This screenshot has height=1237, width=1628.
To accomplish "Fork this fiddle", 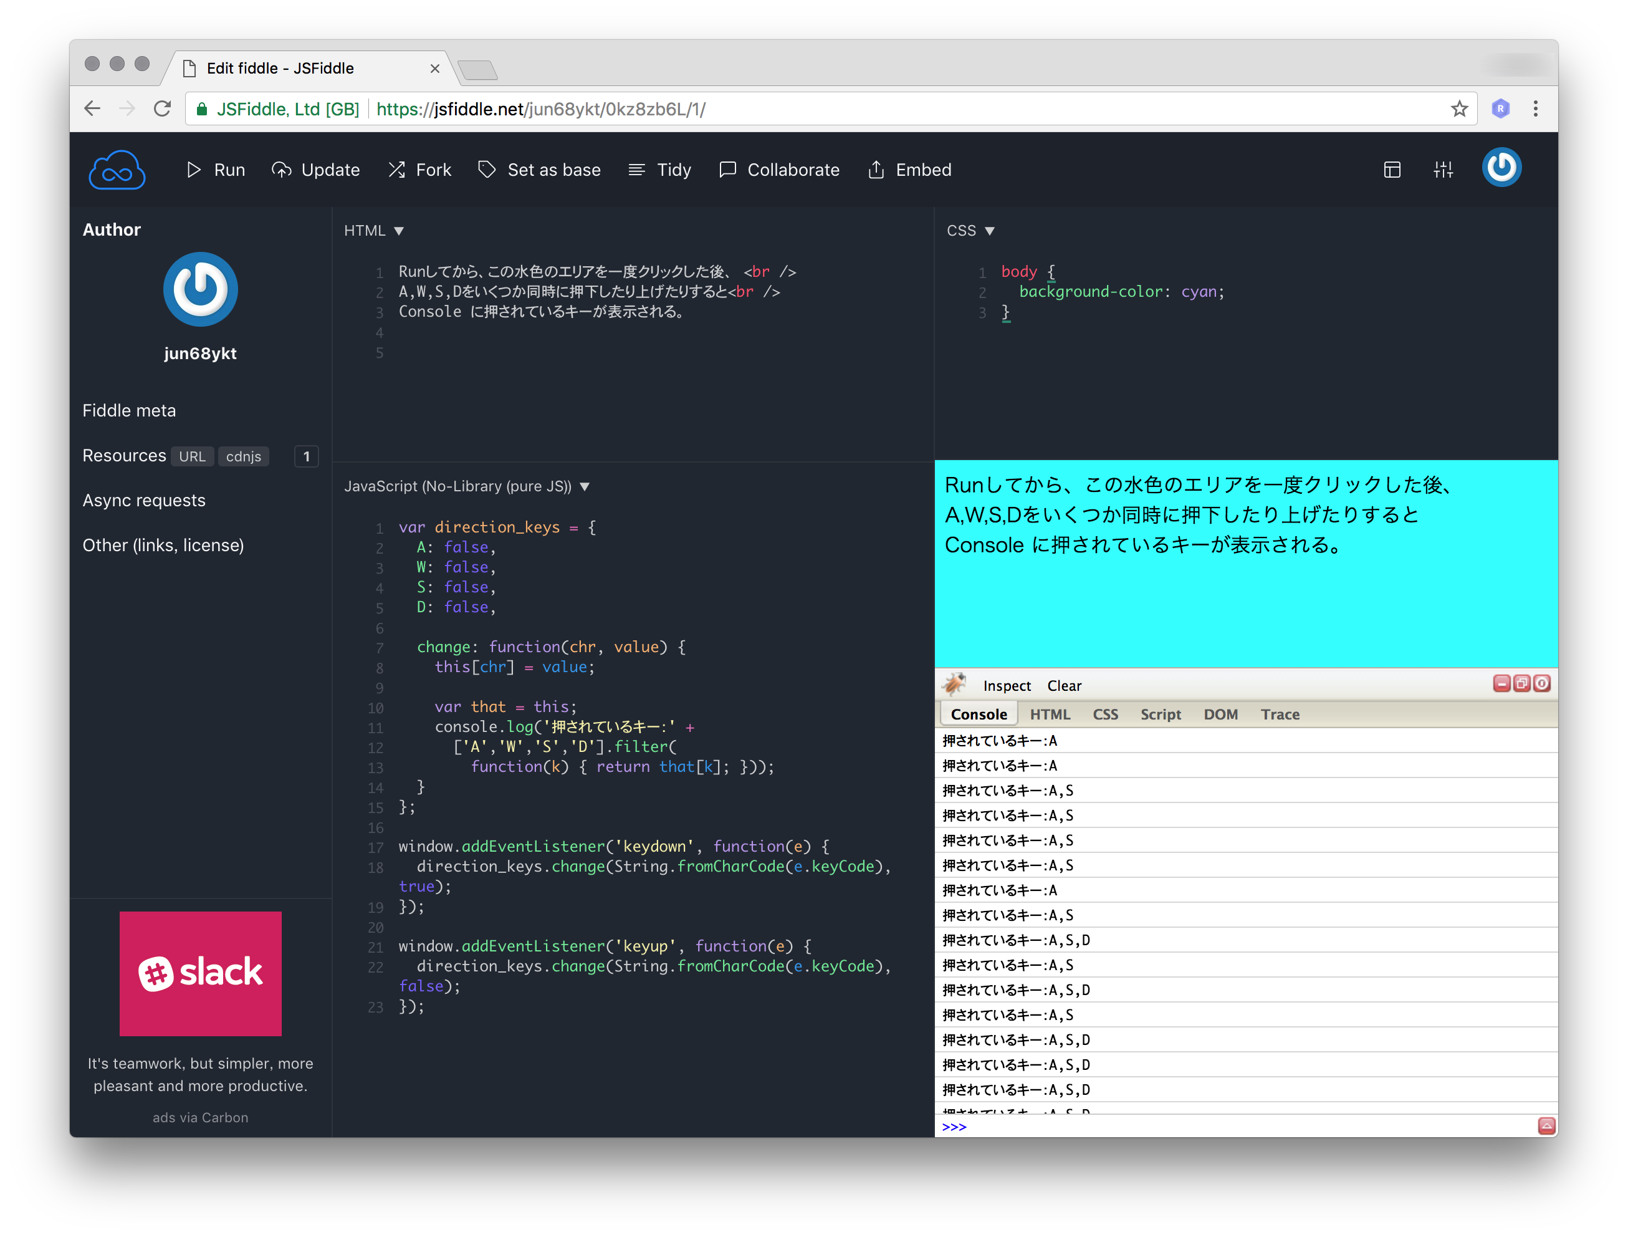I will 419,170.
